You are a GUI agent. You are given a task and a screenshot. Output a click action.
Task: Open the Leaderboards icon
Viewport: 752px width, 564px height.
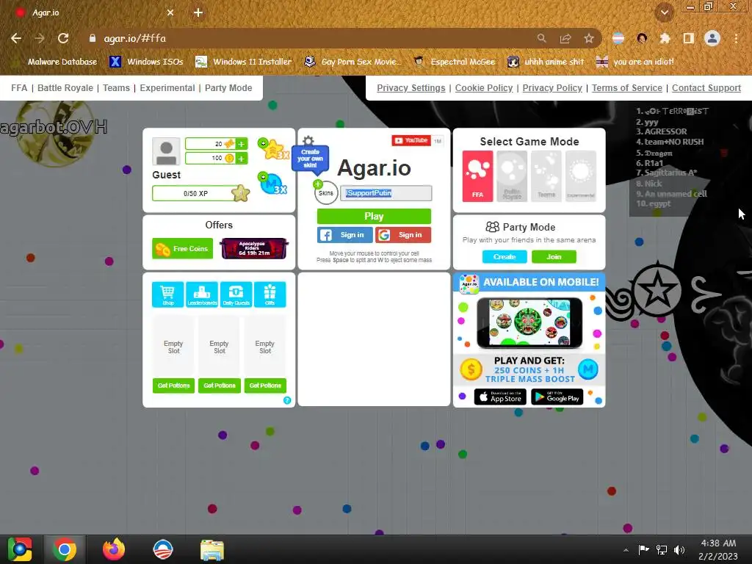202,294
